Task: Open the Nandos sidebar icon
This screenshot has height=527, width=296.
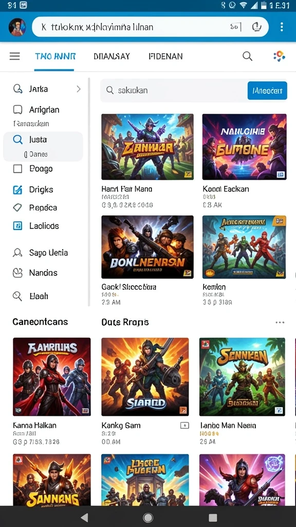Action: pos(17,273)
